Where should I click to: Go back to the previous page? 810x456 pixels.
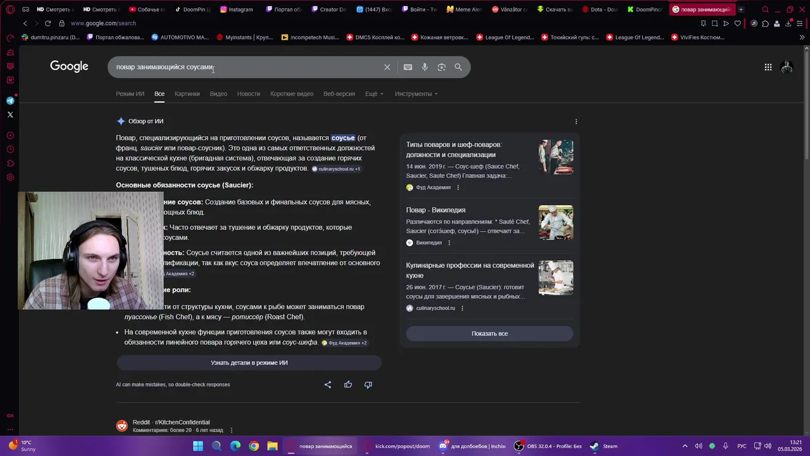(x=25, y=23)
